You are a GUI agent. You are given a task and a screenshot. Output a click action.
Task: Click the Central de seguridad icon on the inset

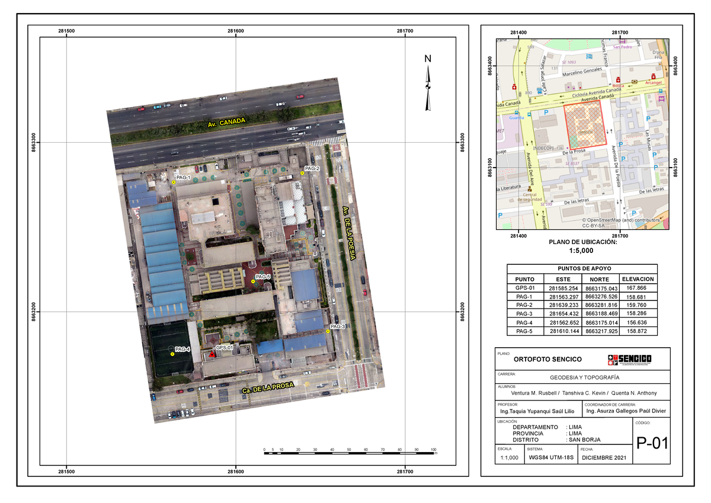(x=529, y=188)
